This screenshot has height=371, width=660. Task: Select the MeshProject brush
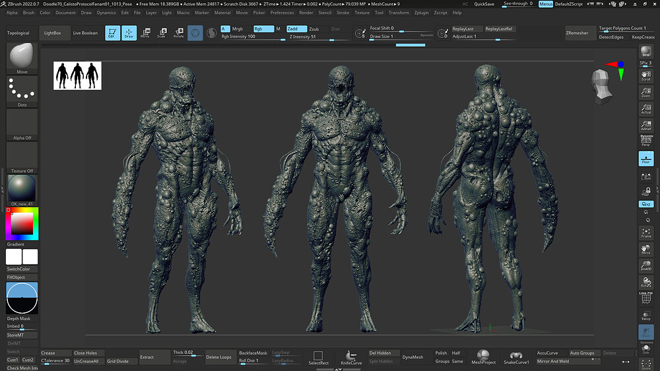(483, 357)
